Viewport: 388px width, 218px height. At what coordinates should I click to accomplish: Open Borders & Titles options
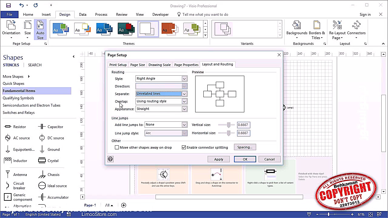(317, 29)
